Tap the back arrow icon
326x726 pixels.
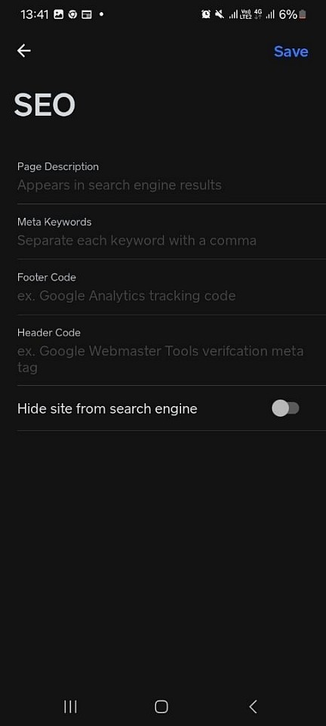pos(23,51)
